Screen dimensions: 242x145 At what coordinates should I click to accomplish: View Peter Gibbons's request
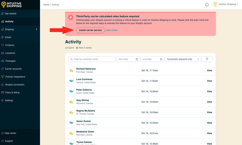click(209, 91)
